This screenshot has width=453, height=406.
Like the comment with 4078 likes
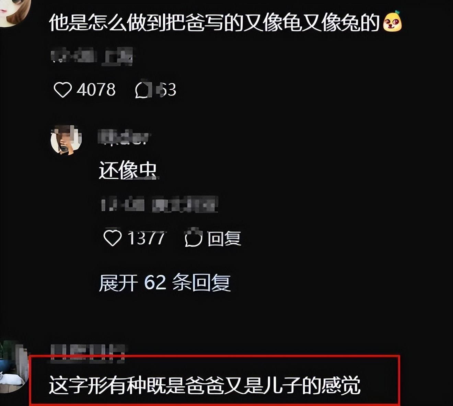pos(63,90)
